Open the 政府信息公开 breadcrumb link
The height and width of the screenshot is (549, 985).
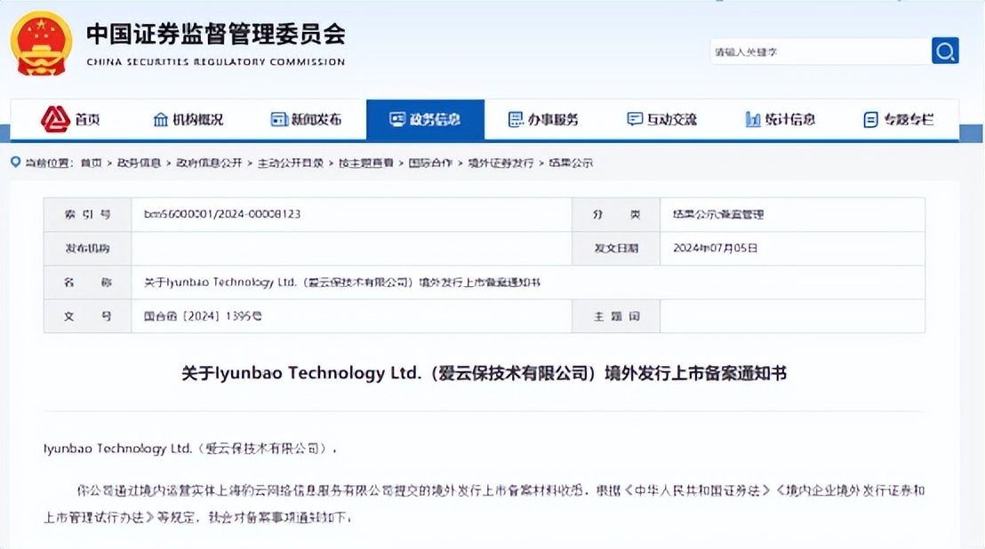209,163
